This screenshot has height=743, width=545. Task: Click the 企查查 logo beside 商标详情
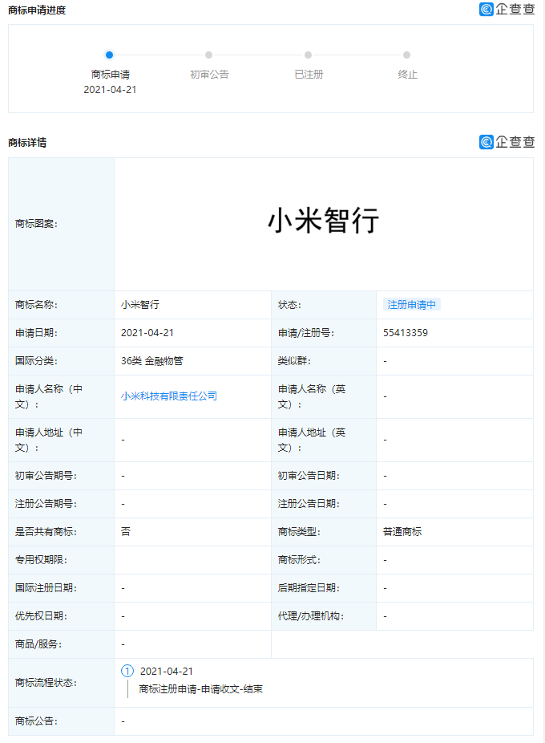point(507,142)
